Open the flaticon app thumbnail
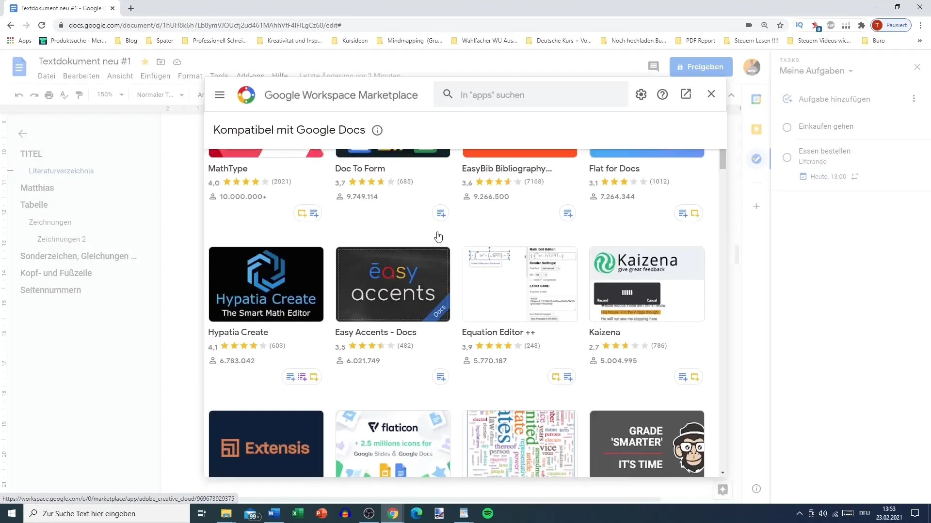Image resolution: width=931 pixels, height=523 pixels. [x=393, y=444]
